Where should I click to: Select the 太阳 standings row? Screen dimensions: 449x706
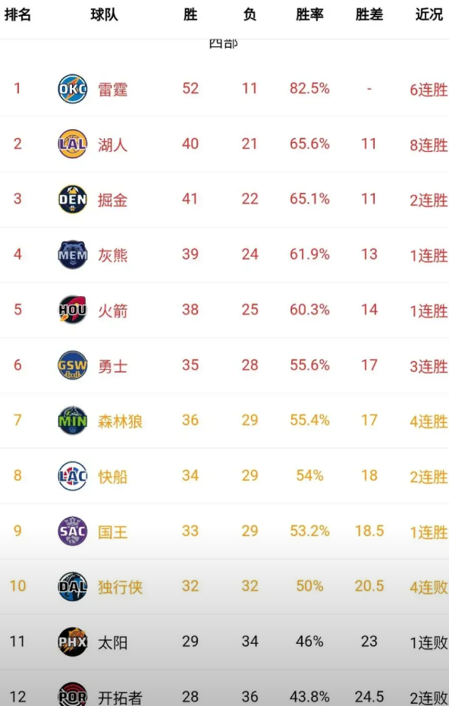[x=224, y=642]
